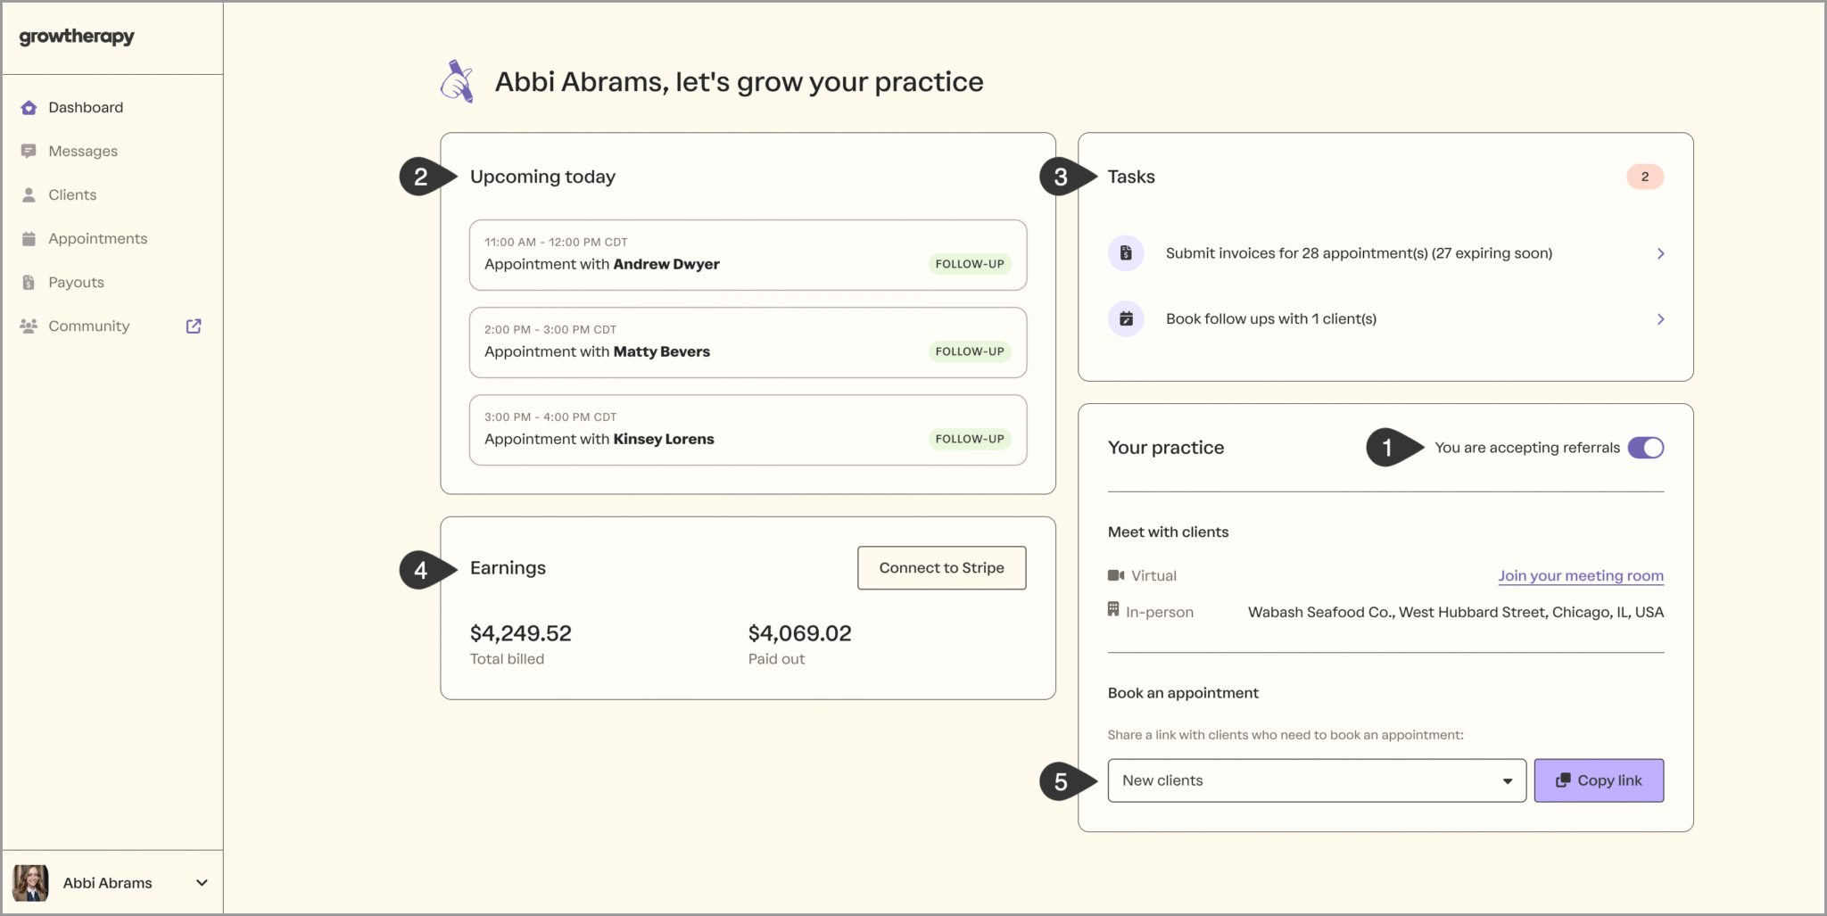This screenshot has width=1827, height=916.
Task: Toggle the accepting referrals switch
Action: (1645, 448)
